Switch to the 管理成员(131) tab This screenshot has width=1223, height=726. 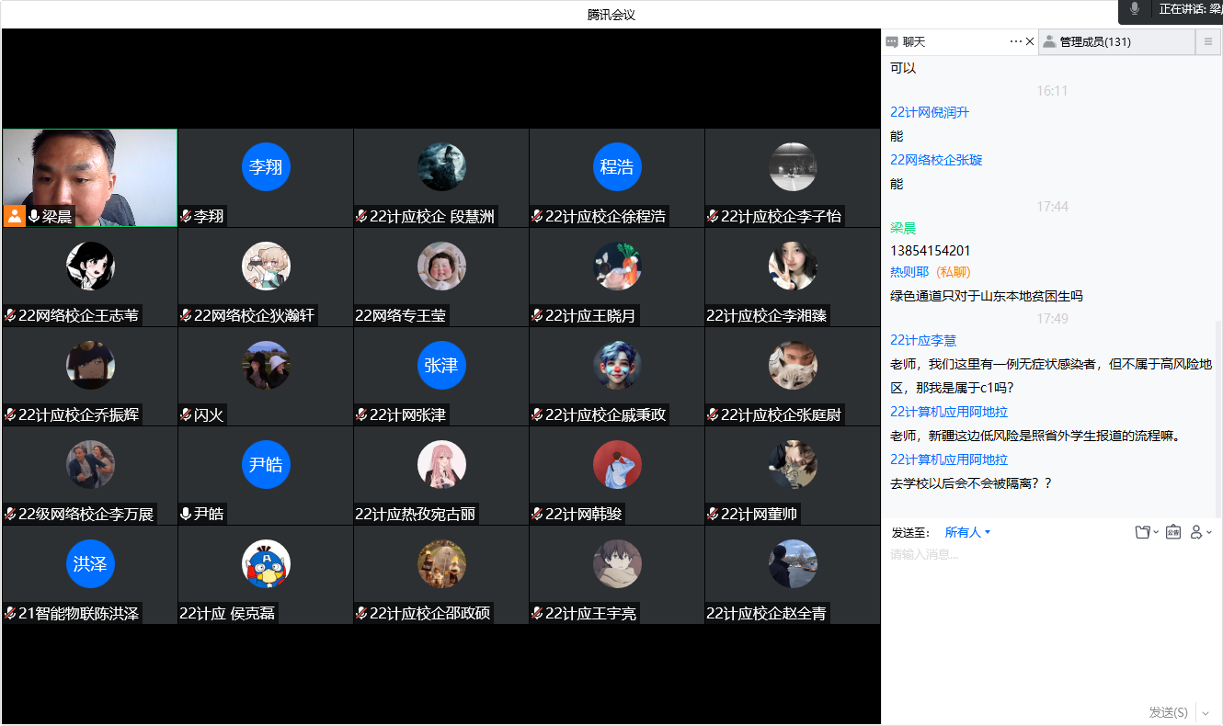(1094, 41)
